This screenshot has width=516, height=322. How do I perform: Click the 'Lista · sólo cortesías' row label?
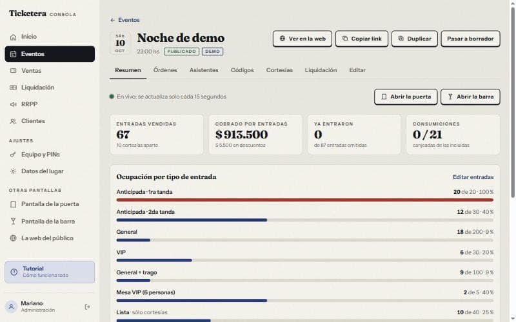coord(142,312)
